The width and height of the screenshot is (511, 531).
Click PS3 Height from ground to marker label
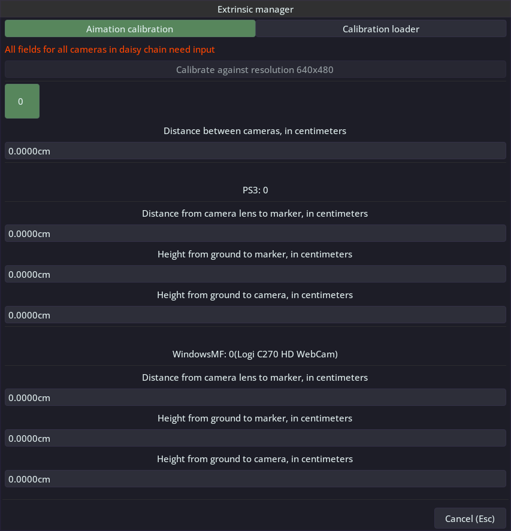click(255, 254)
